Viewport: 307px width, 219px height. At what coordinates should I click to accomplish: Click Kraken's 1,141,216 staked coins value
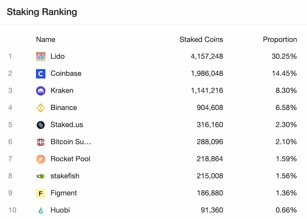(207, 90)
